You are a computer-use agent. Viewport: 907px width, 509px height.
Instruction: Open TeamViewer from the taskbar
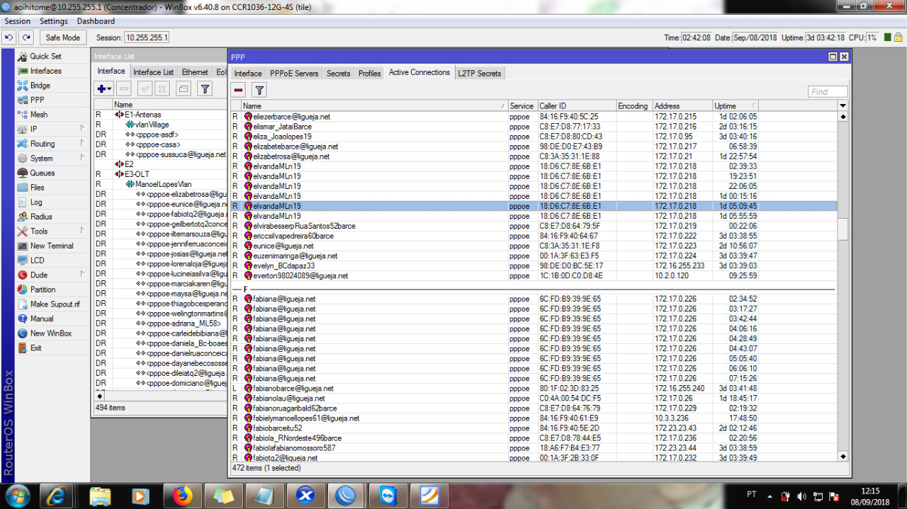pyautogui.click(x=388, y=495)
